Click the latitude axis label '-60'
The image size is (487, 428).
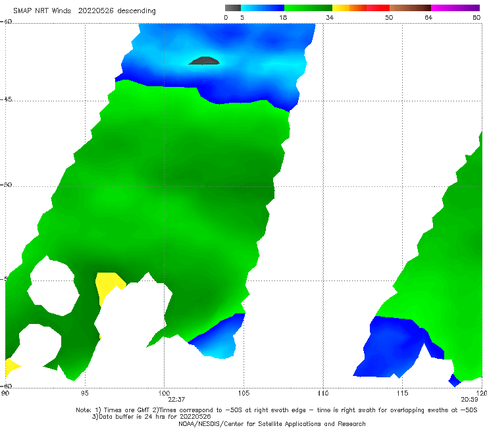(6, 386)
